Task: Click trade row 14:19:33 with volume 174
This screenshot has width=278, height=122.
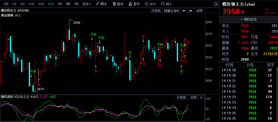Action: click(248, 97)
